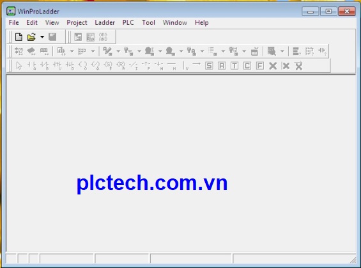Click the New Project blank page icon

click(x=19, y=37)
